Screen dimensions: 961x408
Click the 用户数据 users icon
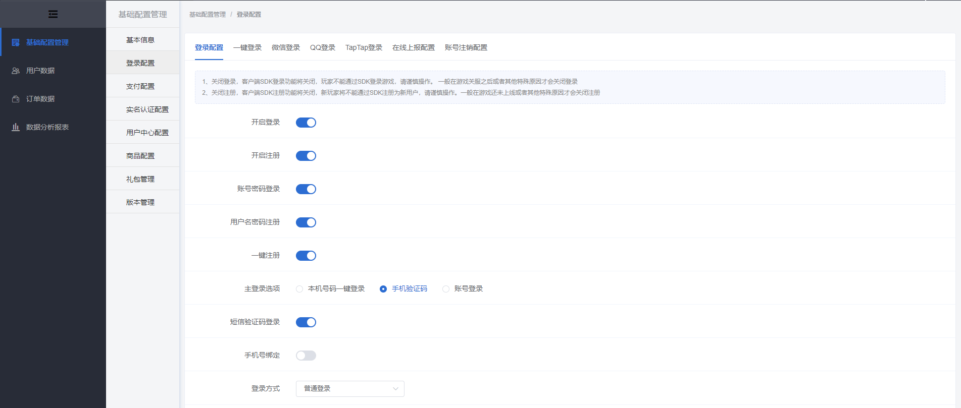coord(16,71)
